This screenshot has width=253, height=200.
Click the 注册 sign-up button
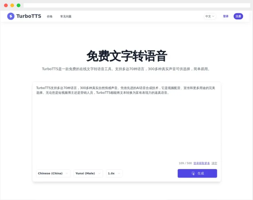pyautogui.click(x=238, y=16)
